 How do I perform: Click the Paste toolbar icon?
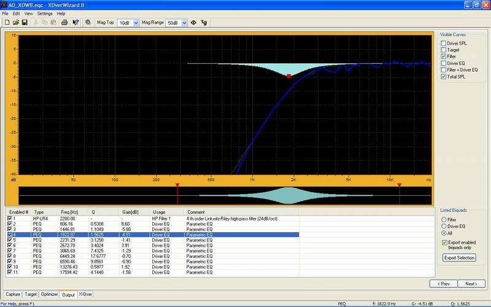pos(53,23)
